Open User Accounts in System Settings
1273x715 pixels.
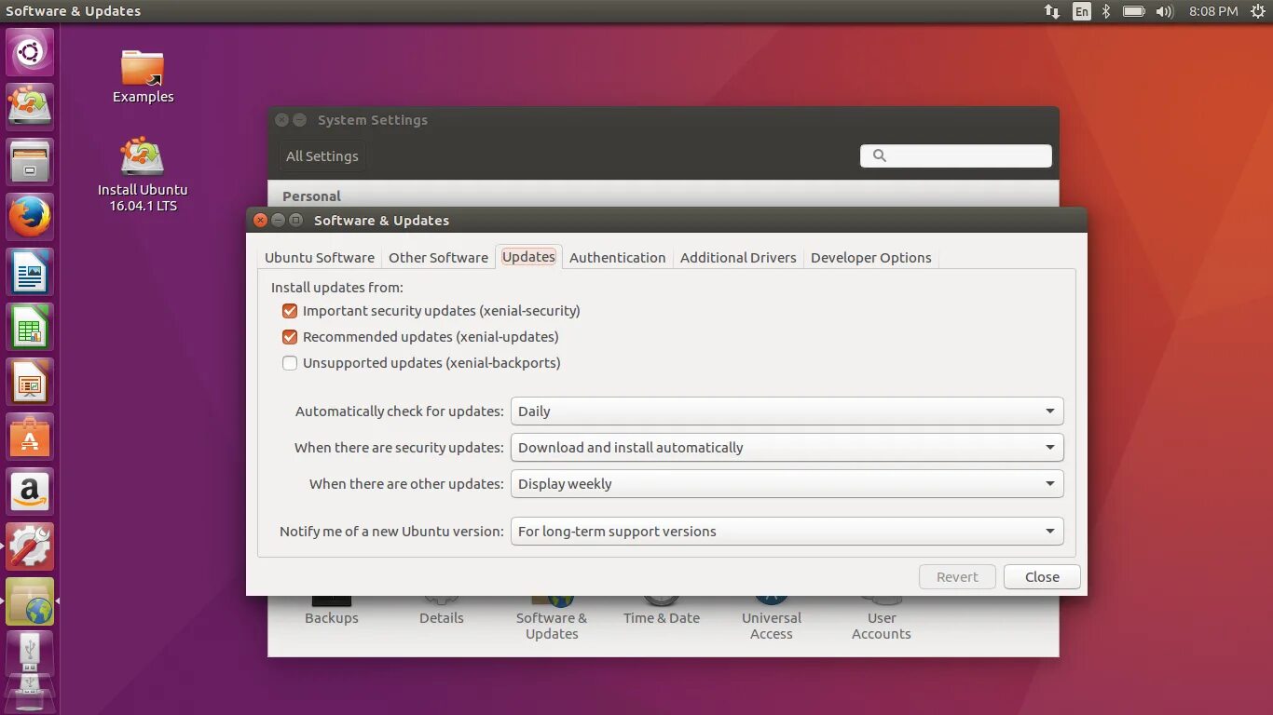coord(882,616)
